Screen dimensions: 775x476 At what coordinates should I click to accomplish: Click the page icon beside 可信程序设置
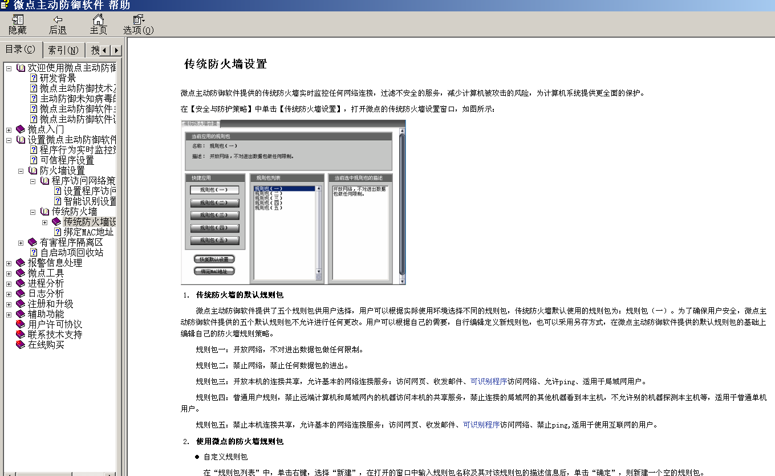pos(34,160)
